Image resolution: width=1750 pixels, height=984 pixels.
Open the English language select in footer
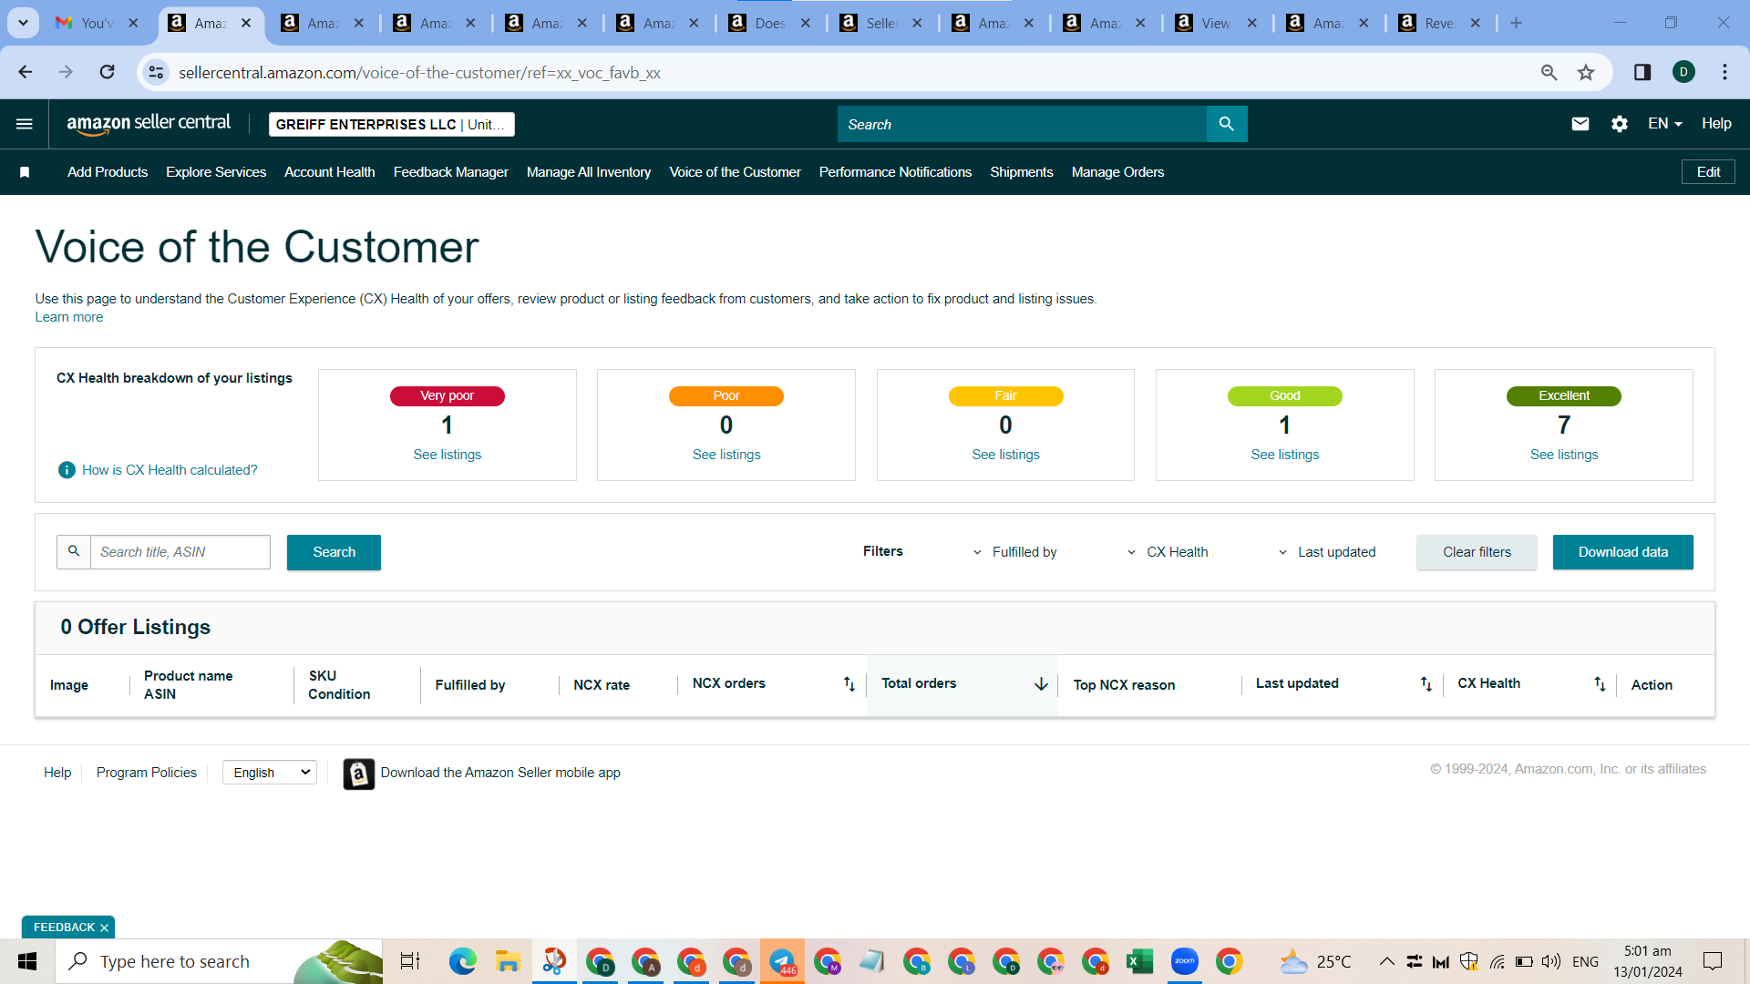click(x=270, y=773)
